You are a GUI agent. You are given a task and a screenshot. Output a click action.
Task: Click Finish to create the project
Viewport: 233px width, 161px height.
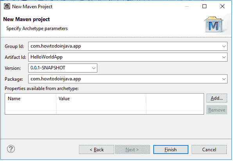(x=171, y=150)
